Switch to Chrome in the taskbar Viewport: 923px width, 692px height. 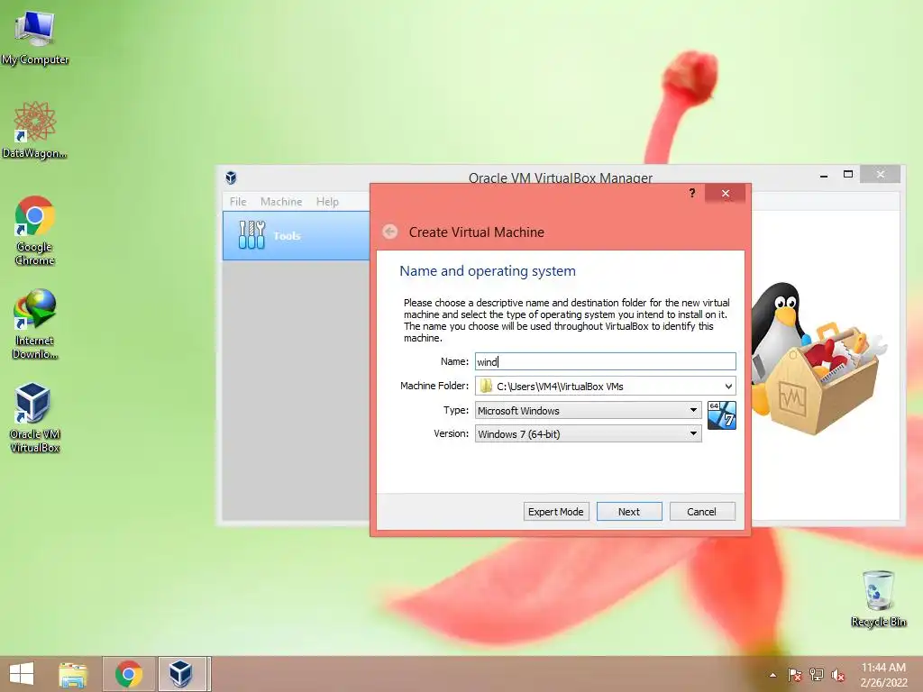[x=128, y=674]
